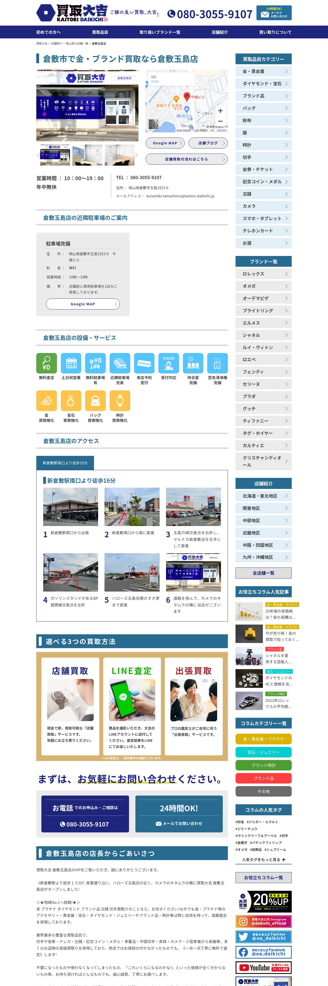Viewport: 328px width, 986px height.
Task: Click the 近隣駐車場充実 icon
Action: click(x=120, y=363)
